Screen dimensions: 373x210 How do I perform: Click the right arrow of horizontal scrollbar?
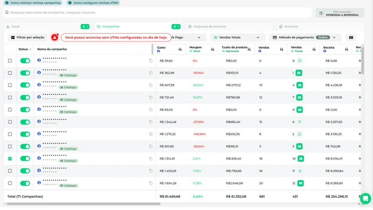359,204
